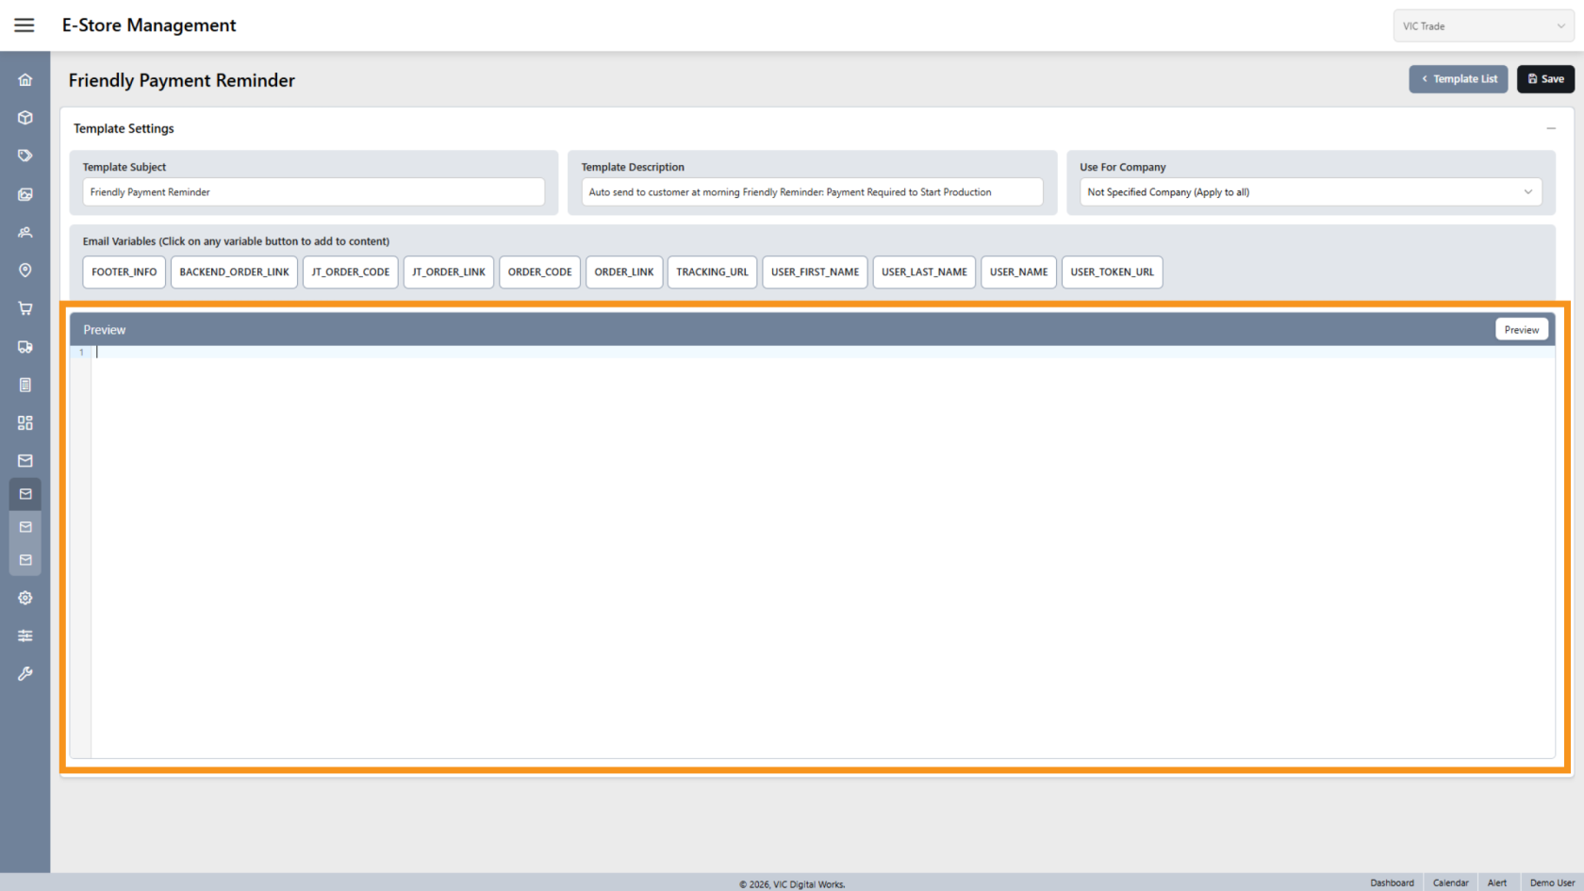Select the Products package icon
The image size is (1584, 891).
[25, 117]
